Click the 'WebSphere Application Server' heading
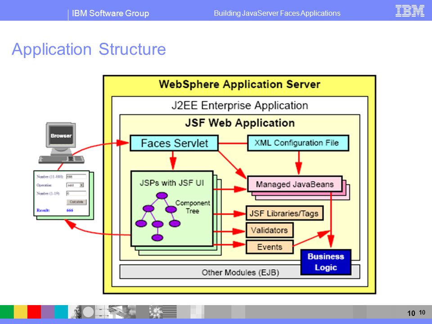This screenshot has width=432, height=324. (x=240, y=84)
